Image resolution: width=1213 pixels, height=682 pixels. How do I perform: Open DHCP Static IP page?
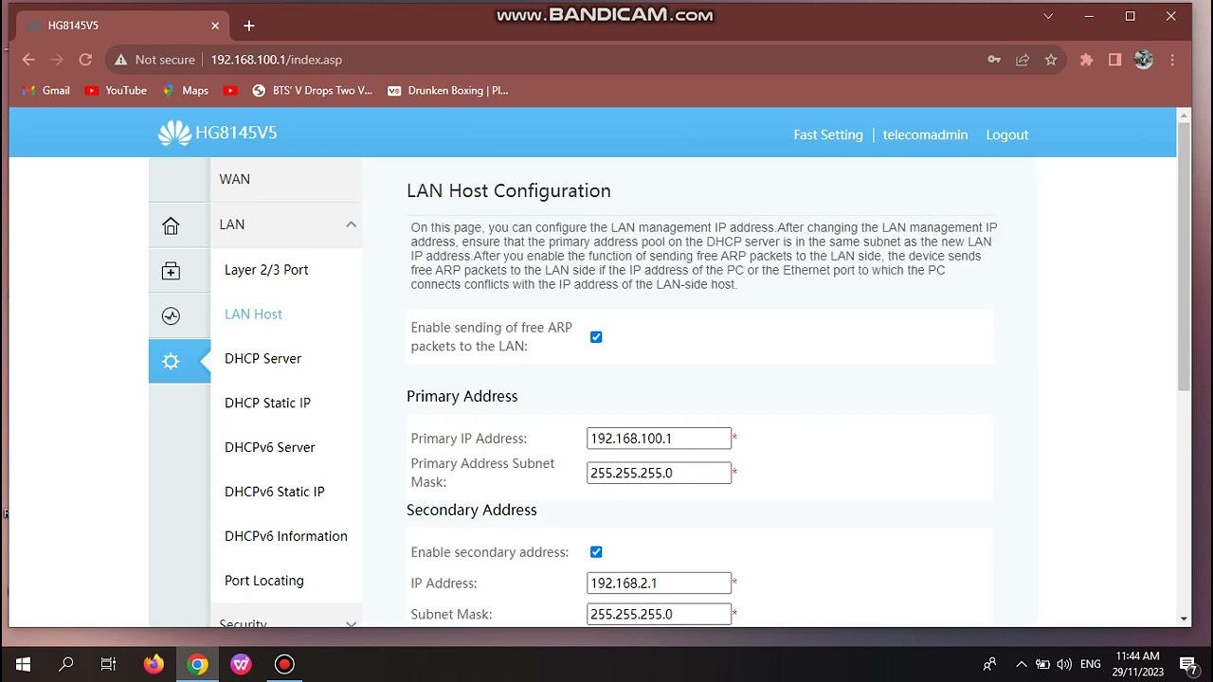tap(267, 404)
